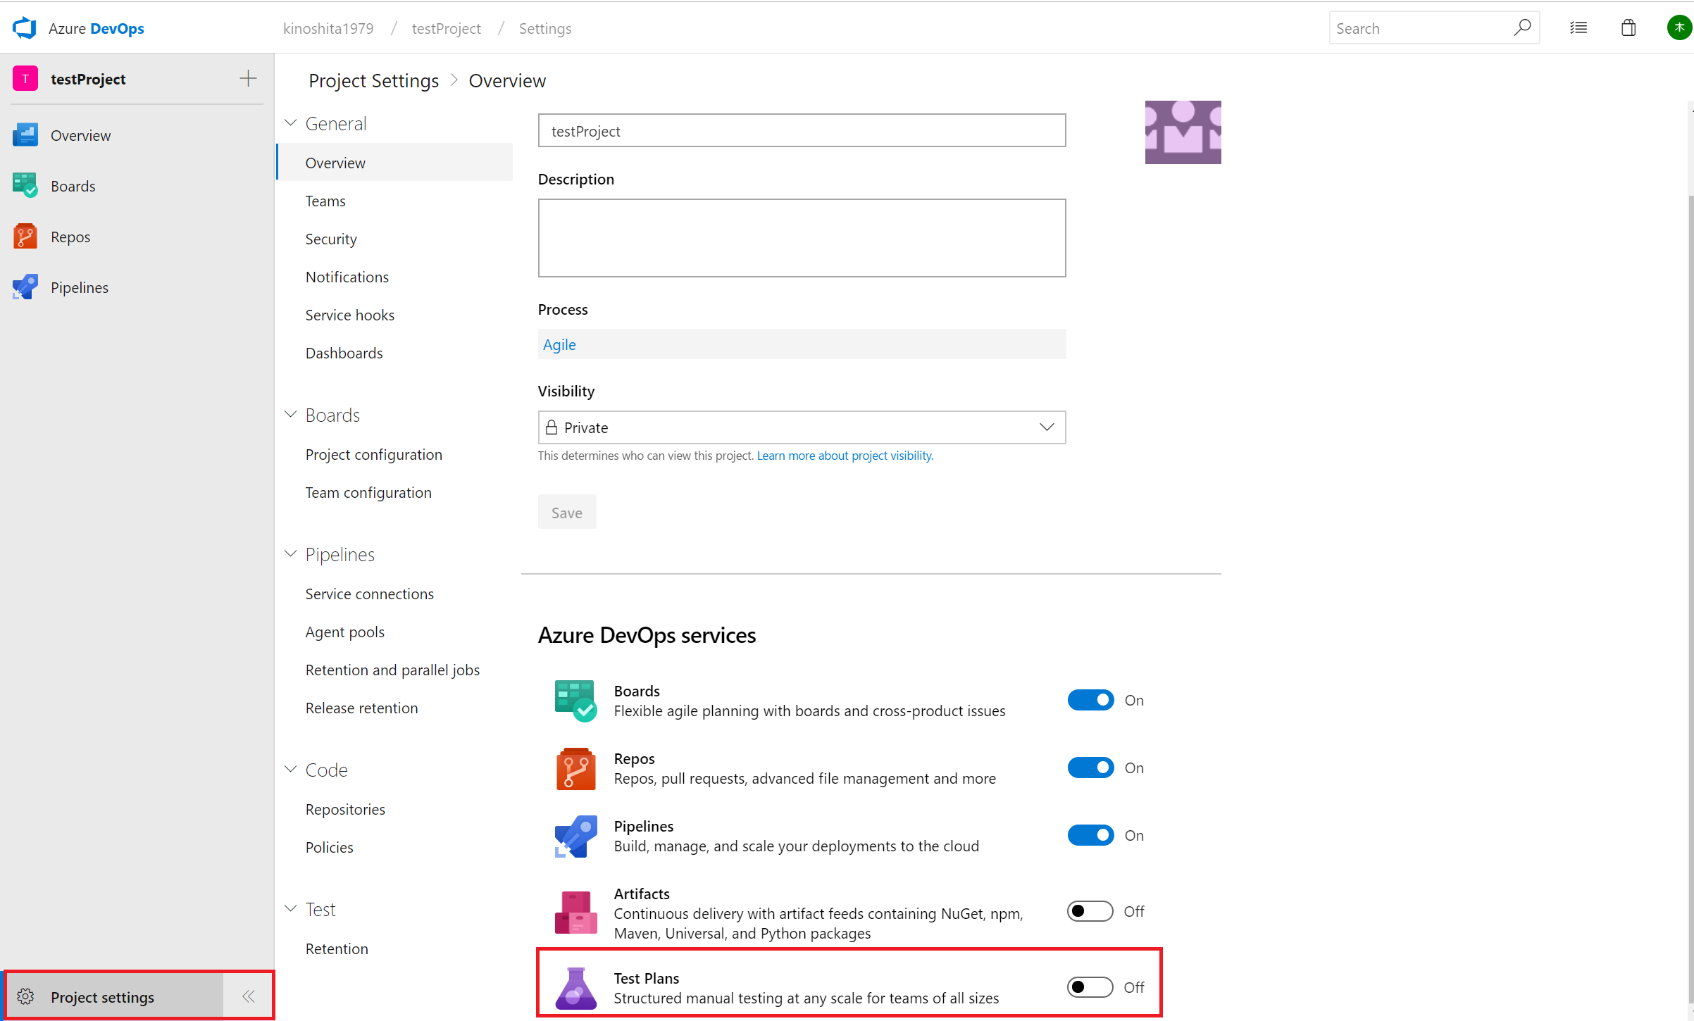Open Teams settings page
The width and height of the screenshot is (1694, 1021).
325,201
